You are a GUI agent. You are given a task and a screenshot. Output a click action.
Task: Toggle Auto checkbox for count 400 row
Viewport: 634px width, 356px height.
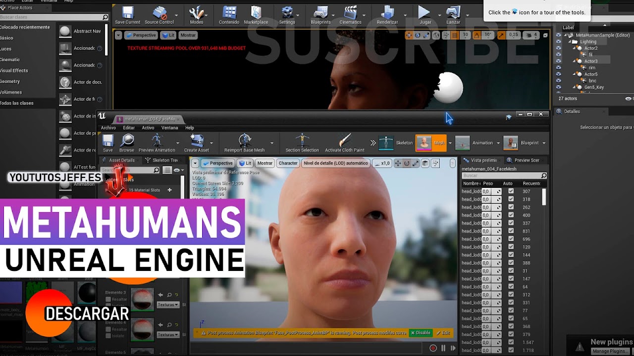coord(511,215)
